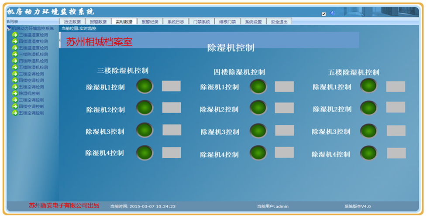Click gray box for fourth floor 除湿机2控制
Image resolution: width=427 pixels, height=218 pixels.
[284, 108]
